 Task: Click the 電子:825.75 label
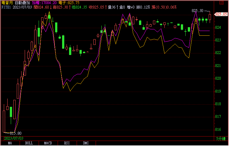coord(69,3)
